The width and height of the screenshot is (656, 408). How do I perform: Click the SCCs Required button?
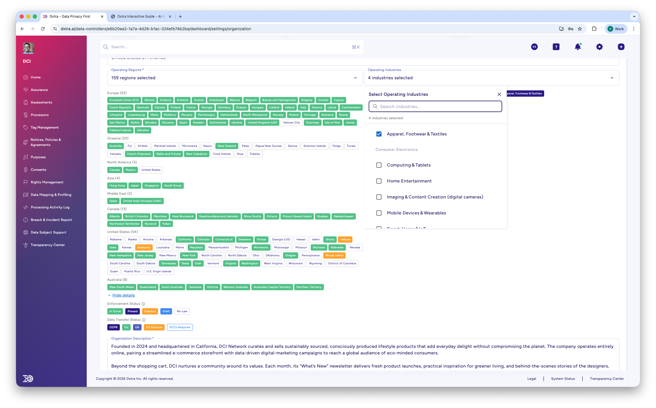point(180,327)
